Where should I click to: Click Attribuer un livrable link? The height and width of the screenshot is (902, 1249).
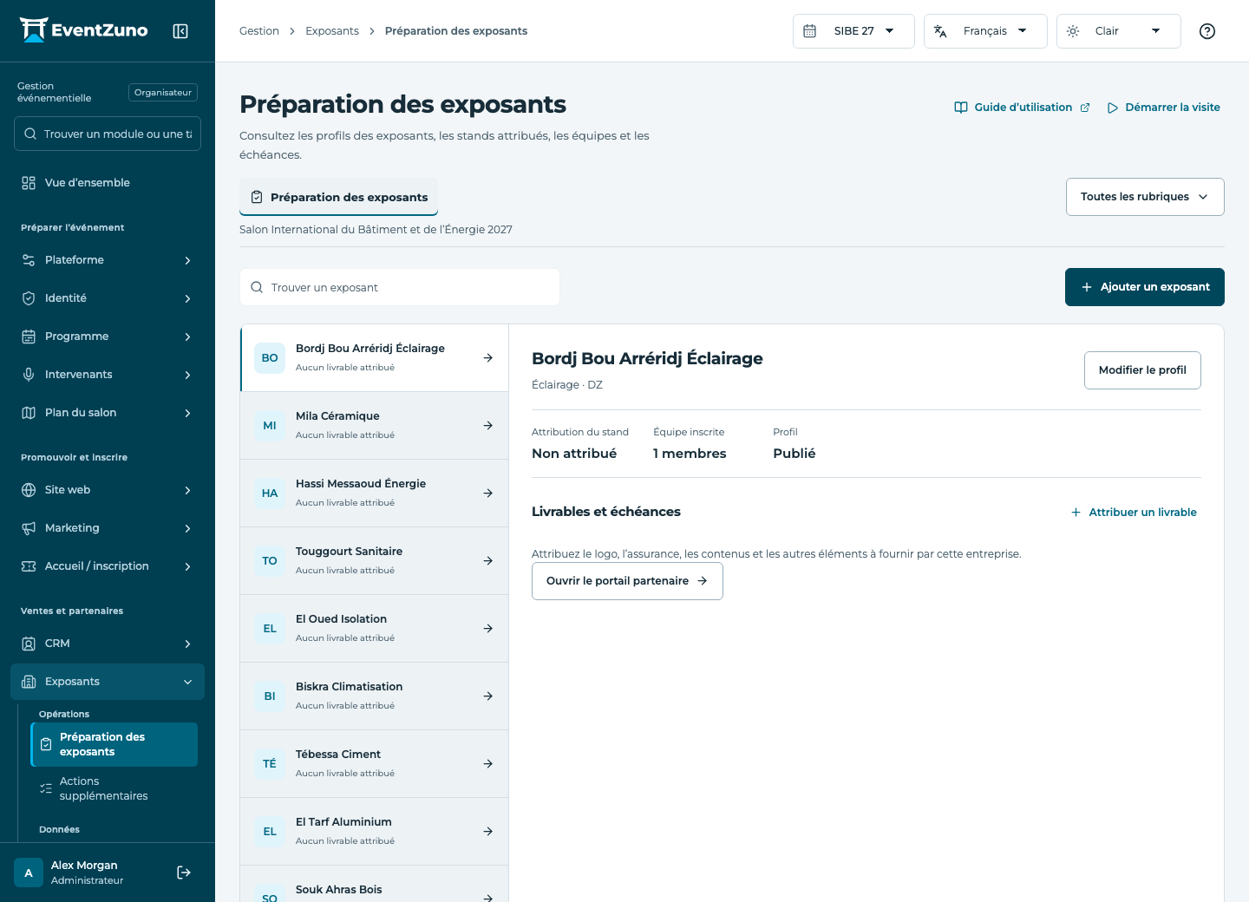pyautogui.click(x=1134, y=513)
